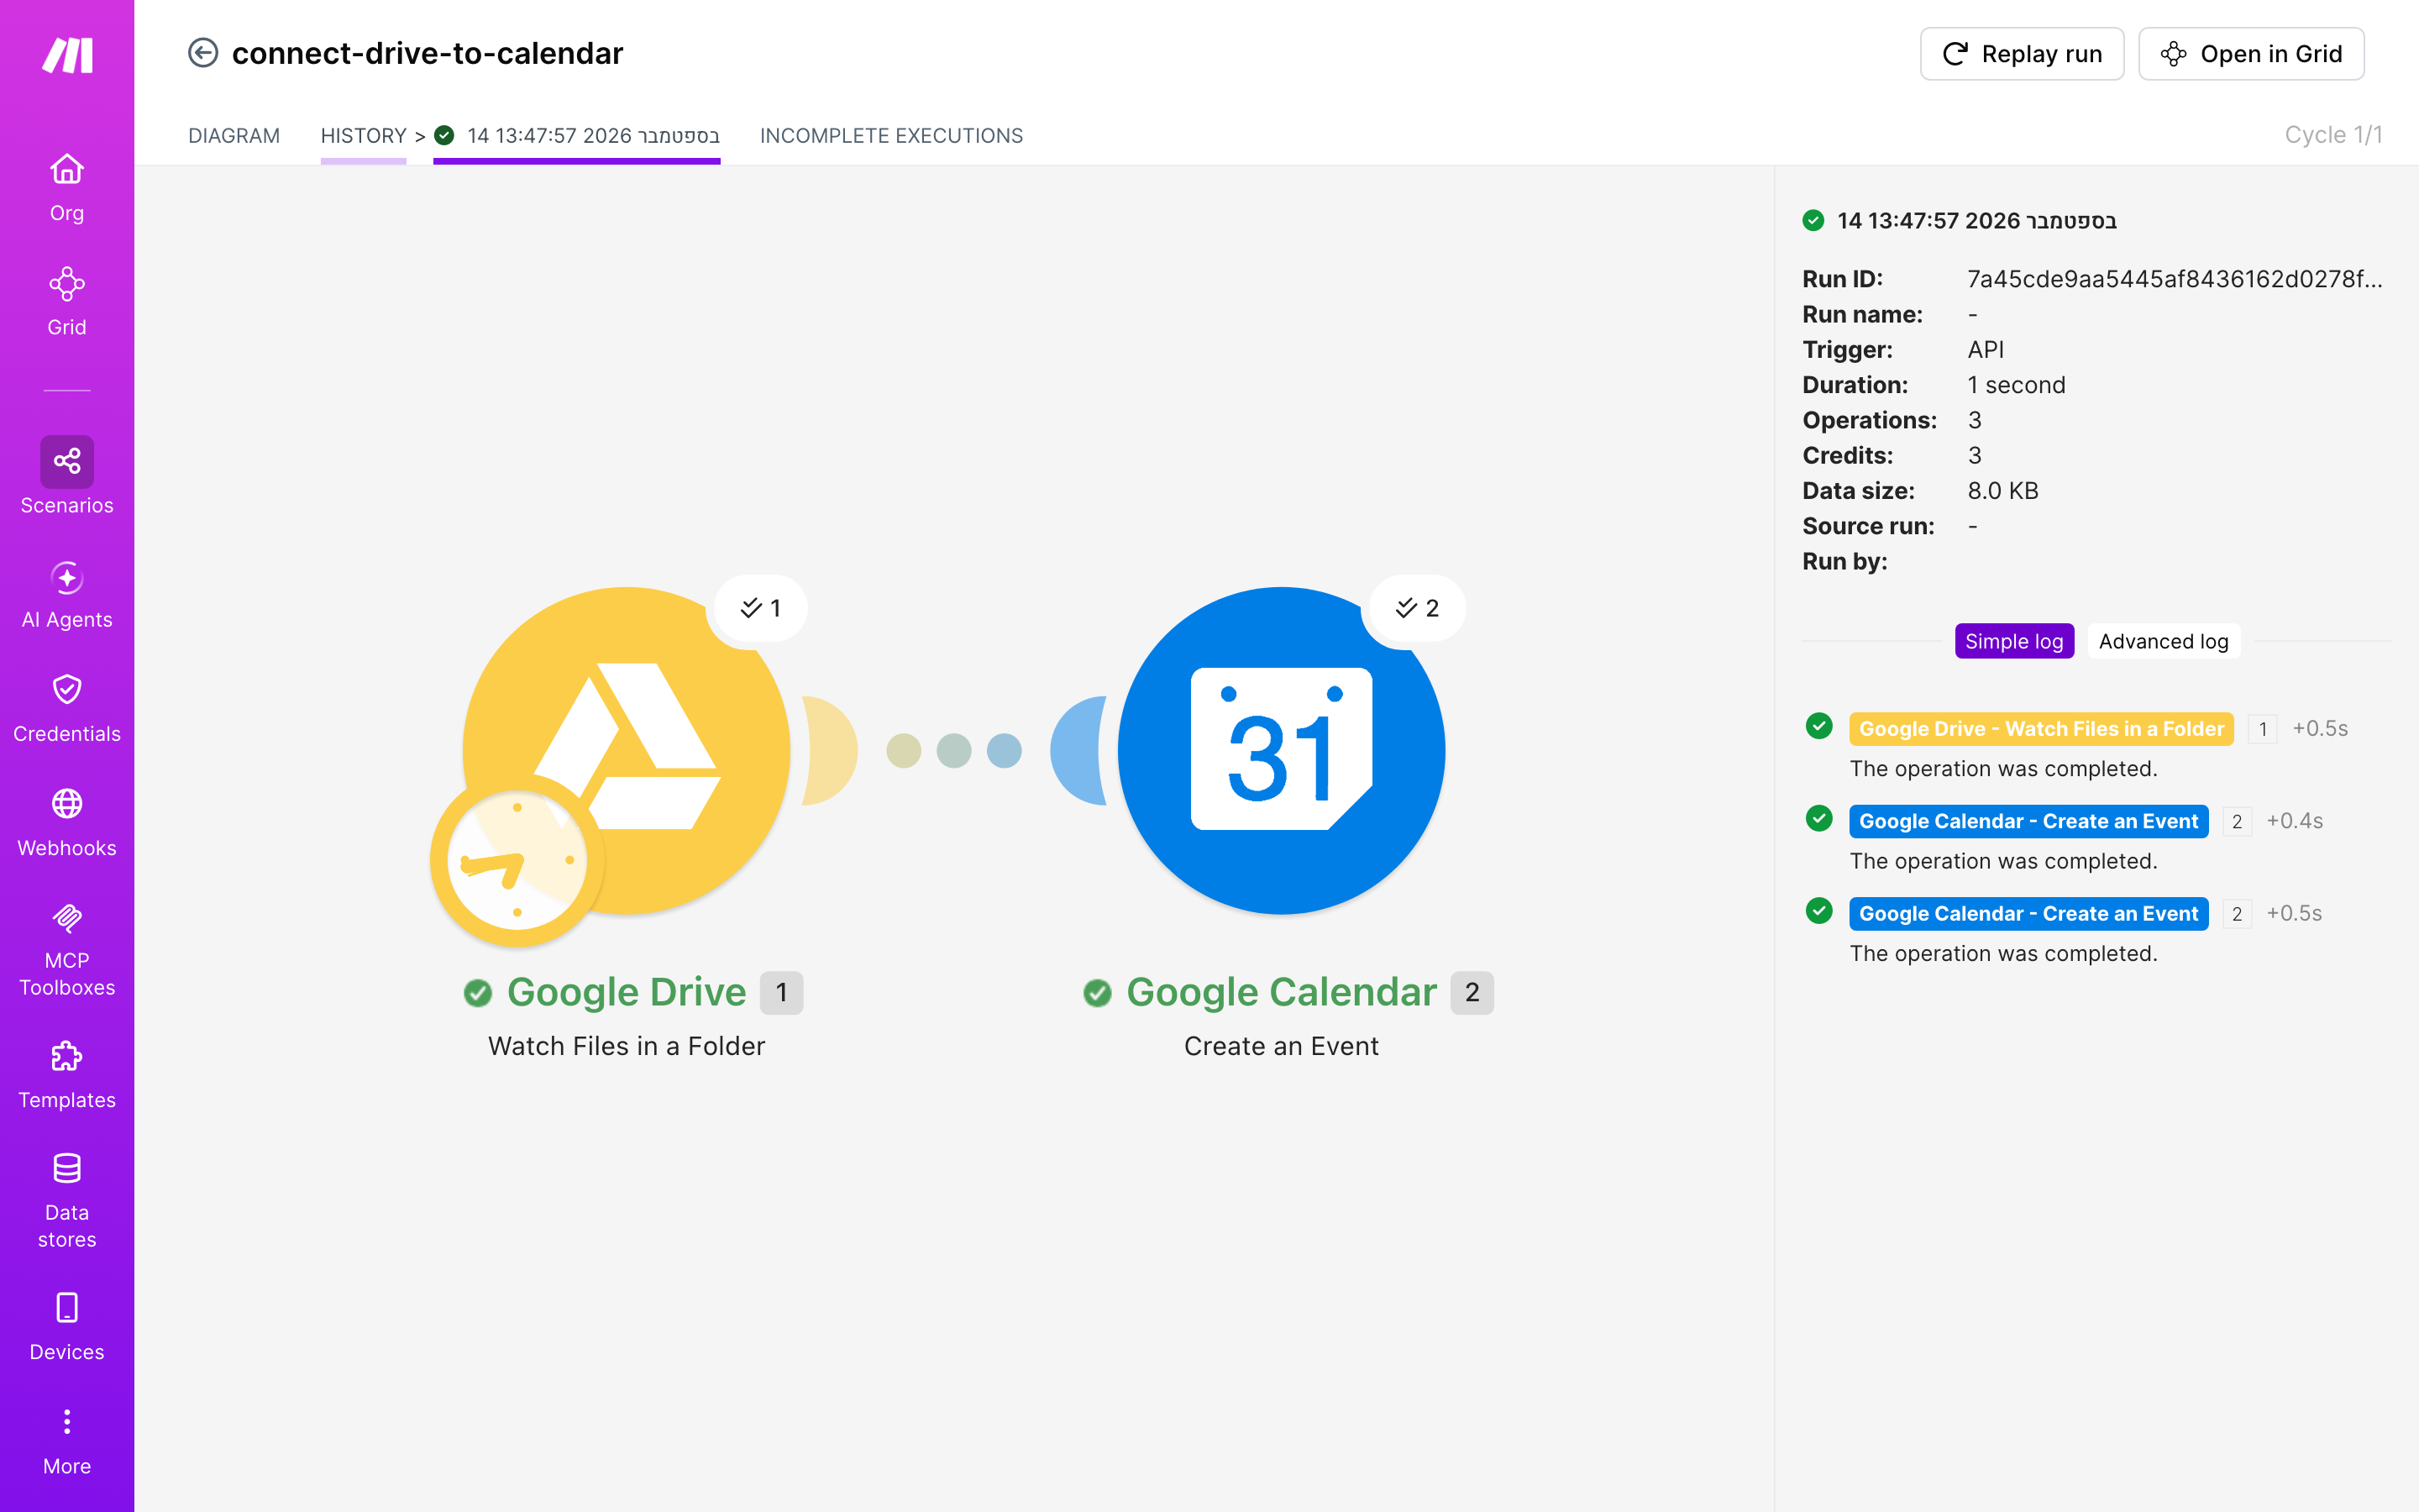Open Google Calendar operations bubble showing 2
Viewport: 2419px width, 1512px height.
point(1418,608)
